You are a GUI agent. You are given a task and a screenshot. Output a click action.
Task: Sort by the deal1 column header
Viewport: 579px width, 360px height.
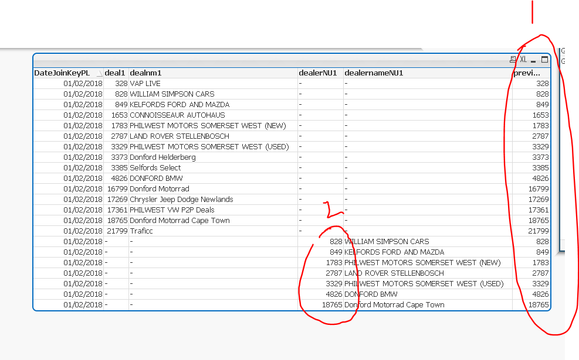tap(115, 73)
